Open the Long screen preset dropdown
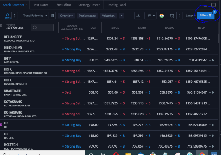Screen dimensions: 221x155 tap(190, 16)
